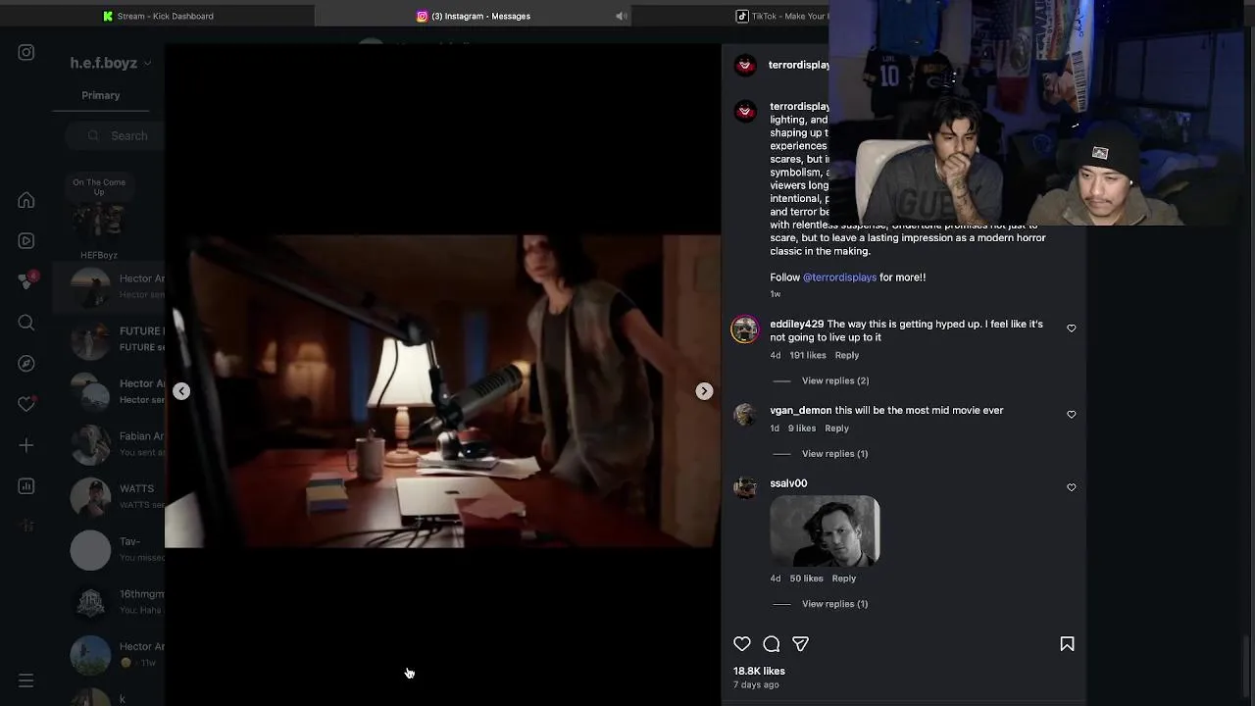The width and height of the screenshot is (1255, 706).
Task: Open eddiley429 username link
Action: pyautogui.click(x=796, y=324)
